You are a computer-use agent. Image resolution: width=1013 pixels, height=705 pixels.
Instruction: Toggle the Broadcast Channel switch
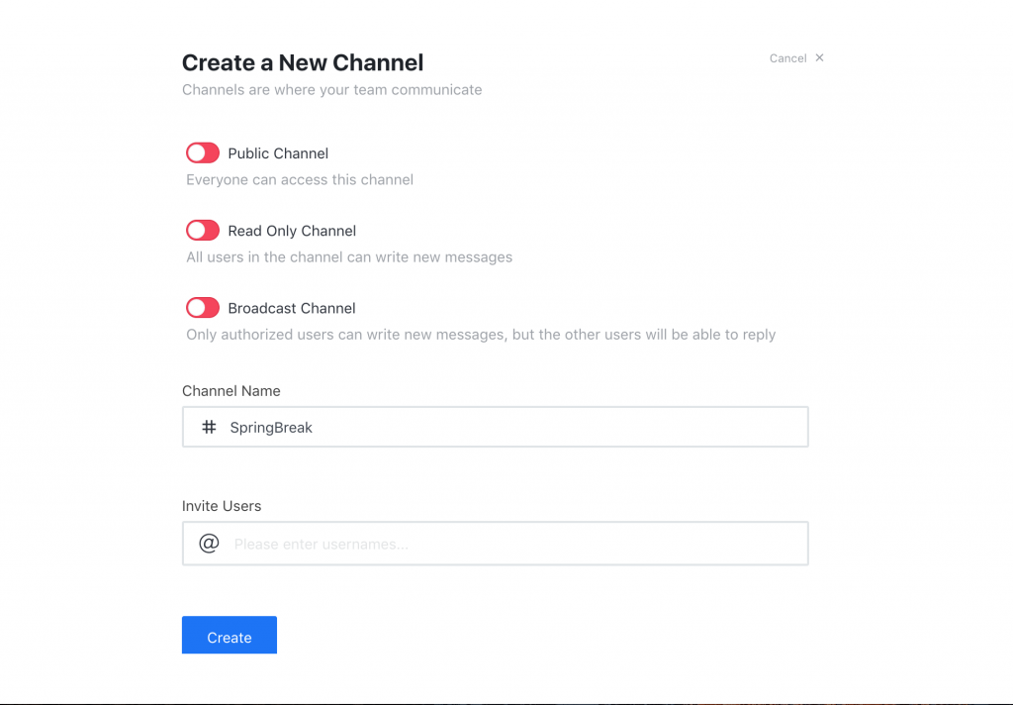[203, 308]
